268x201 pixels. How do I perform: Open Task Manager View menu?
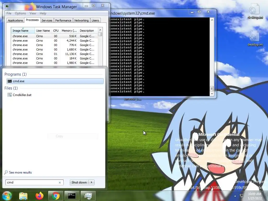[x=33, y=13]
